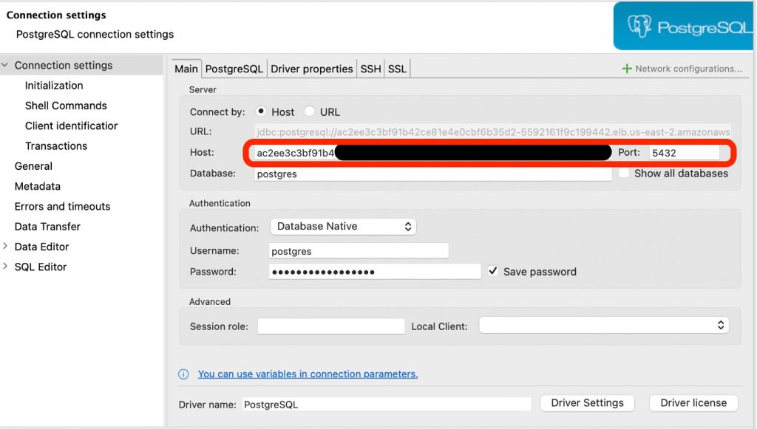Viewport: 757px width, 429px height.
Task: Open the Driver properties tab
Action: (x=312, y=69)
